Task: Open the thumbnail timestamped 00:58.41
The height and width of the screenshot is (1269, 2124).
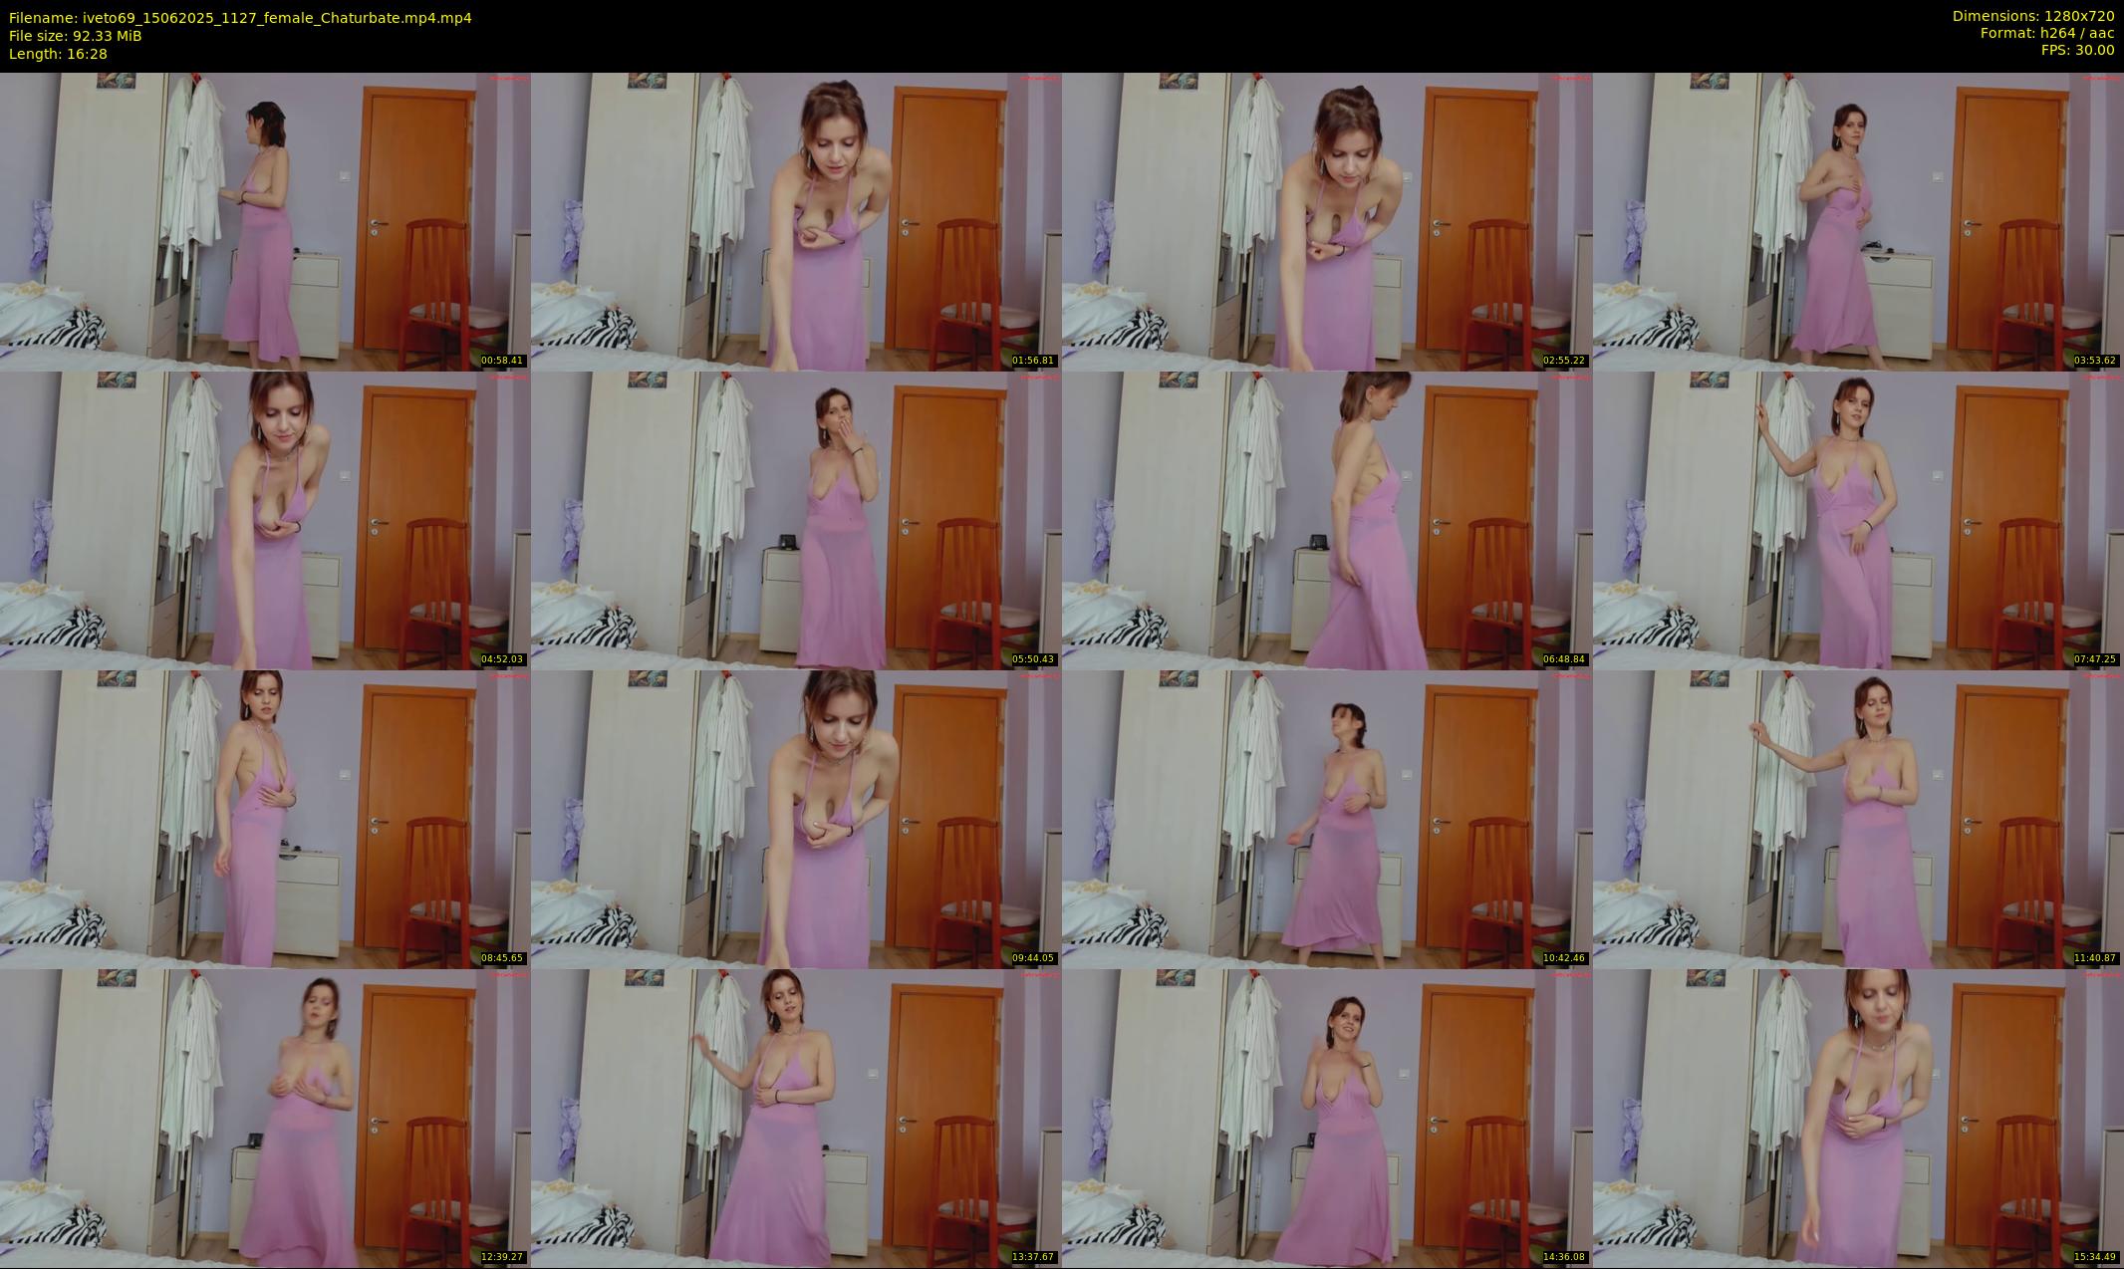Action: [265, 221]
